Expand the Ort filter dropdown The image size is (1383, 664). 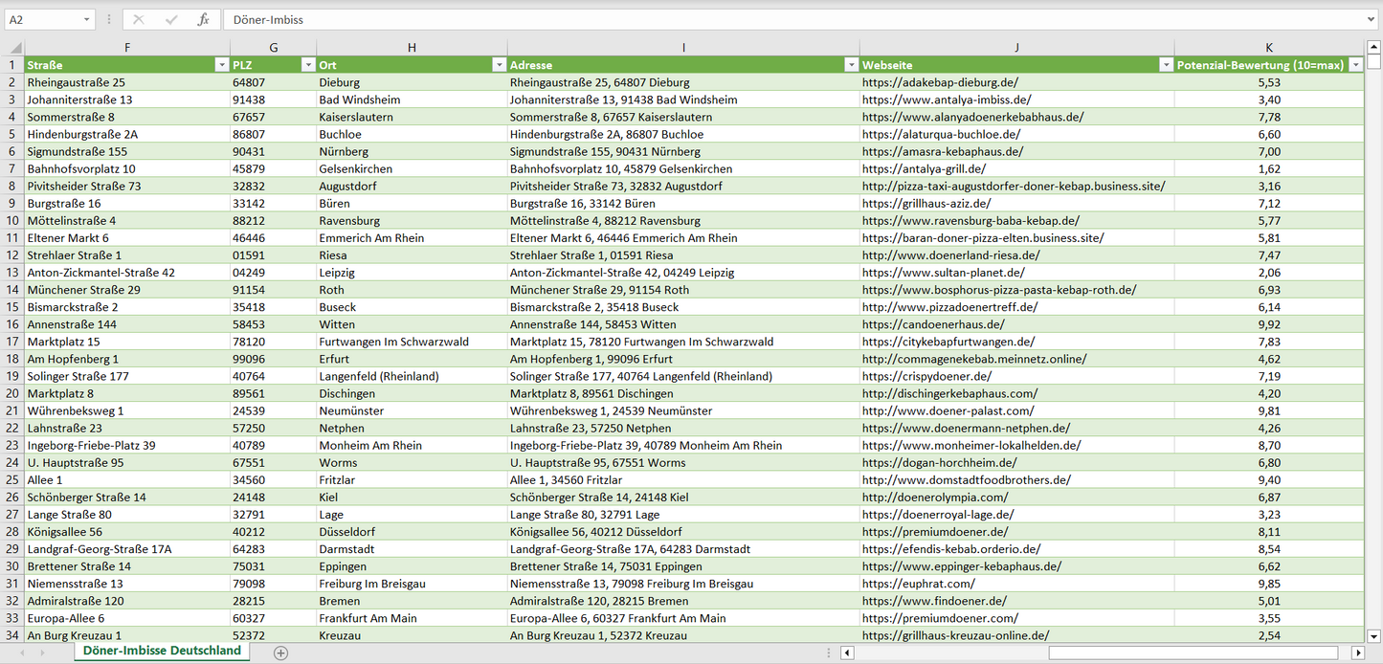click(x=499, y=65)
